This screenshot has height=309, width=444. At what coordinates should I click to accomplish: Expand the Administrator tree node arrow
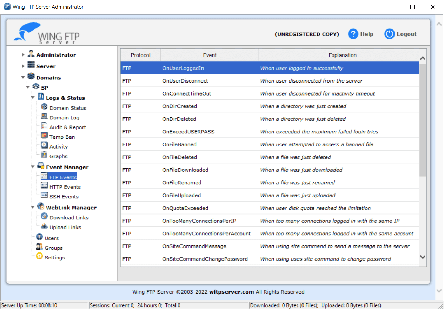pos(23,55)
